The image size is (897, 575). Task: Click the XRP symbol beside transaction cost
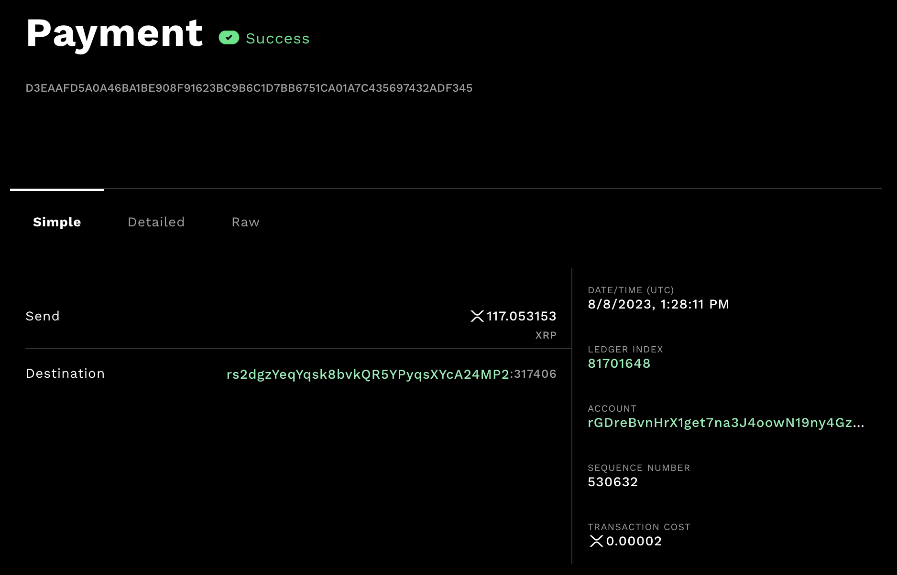point(595,541)
